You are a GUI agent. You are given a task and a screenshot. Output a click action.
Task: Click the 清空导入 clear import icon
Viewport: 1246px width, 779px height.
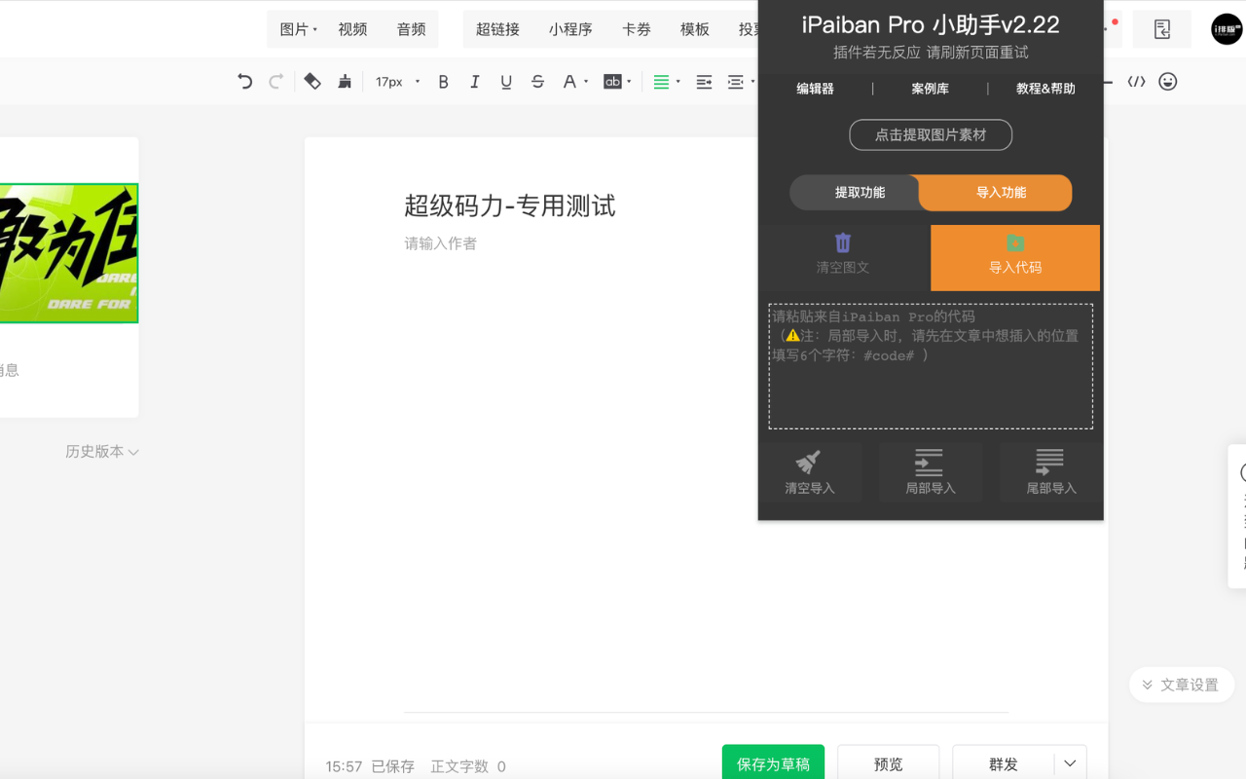pos(809,471)
